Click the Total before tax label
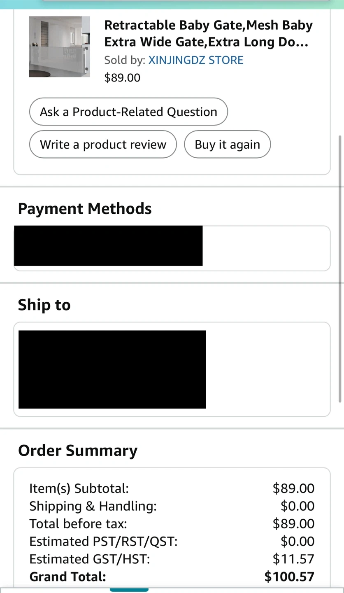This screenshot has height=593, width=344. click(x=78, y=524)
